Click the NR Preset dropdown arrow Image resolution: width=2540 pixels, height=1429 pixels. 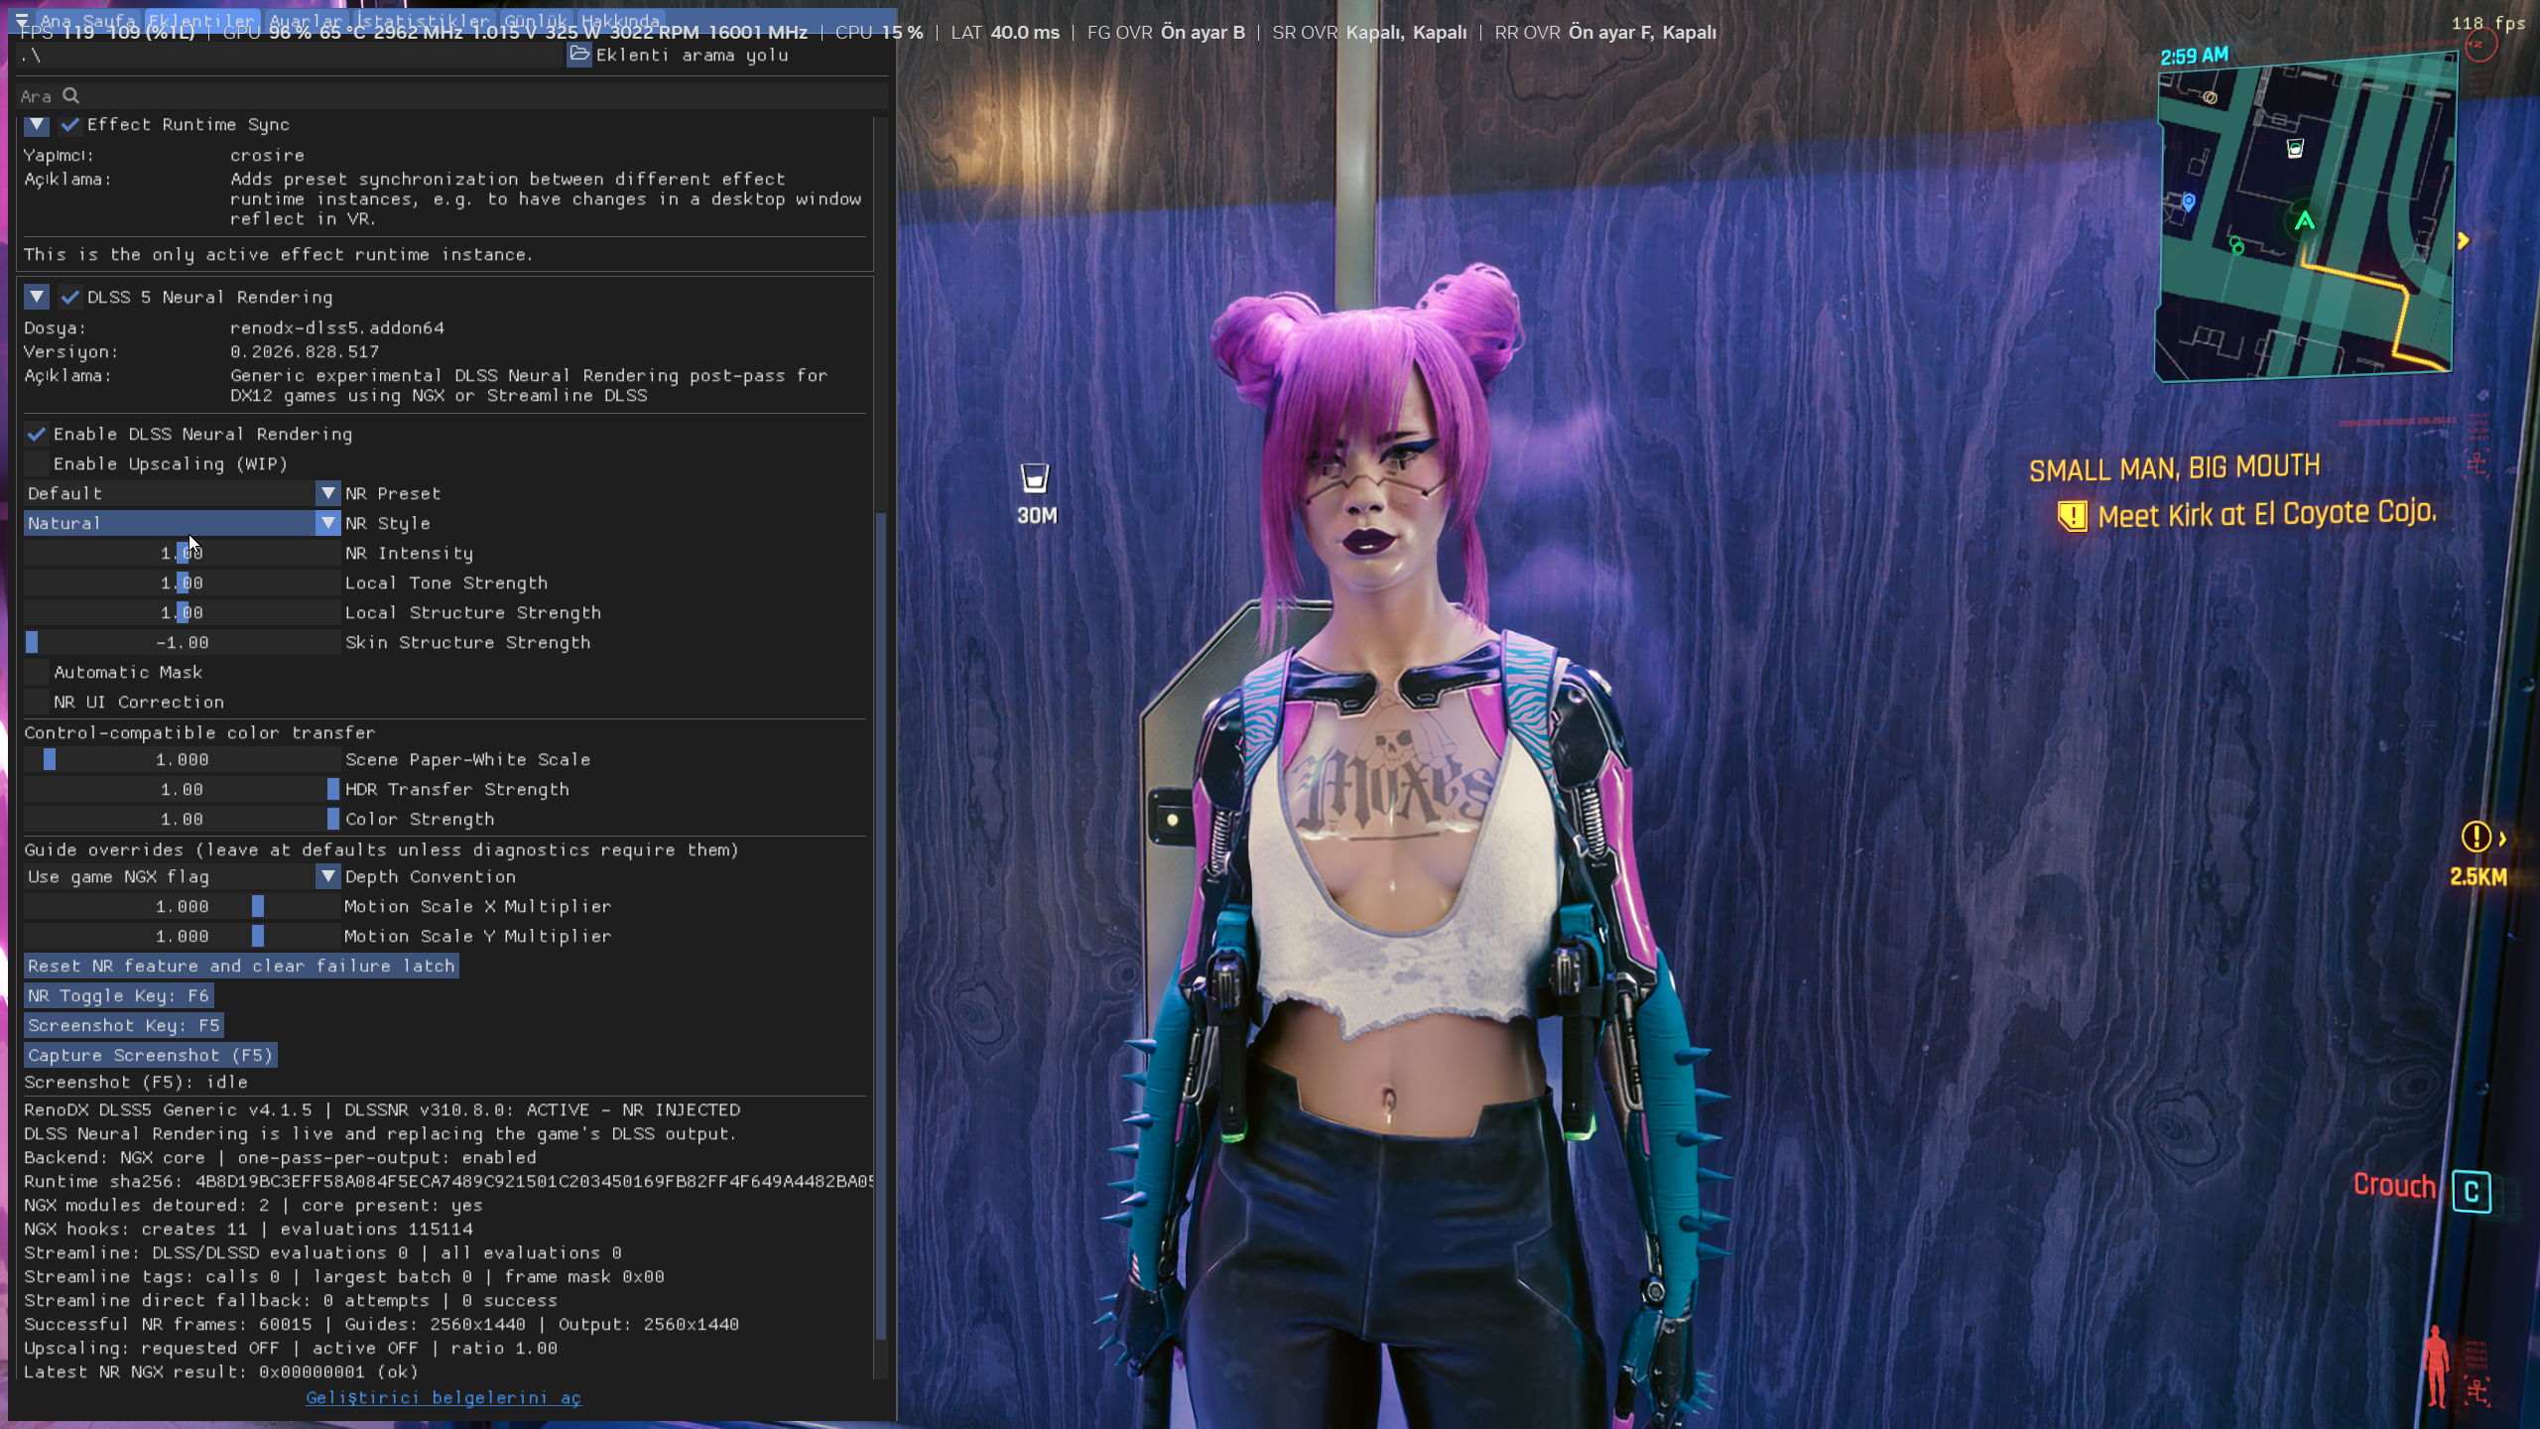327,494
